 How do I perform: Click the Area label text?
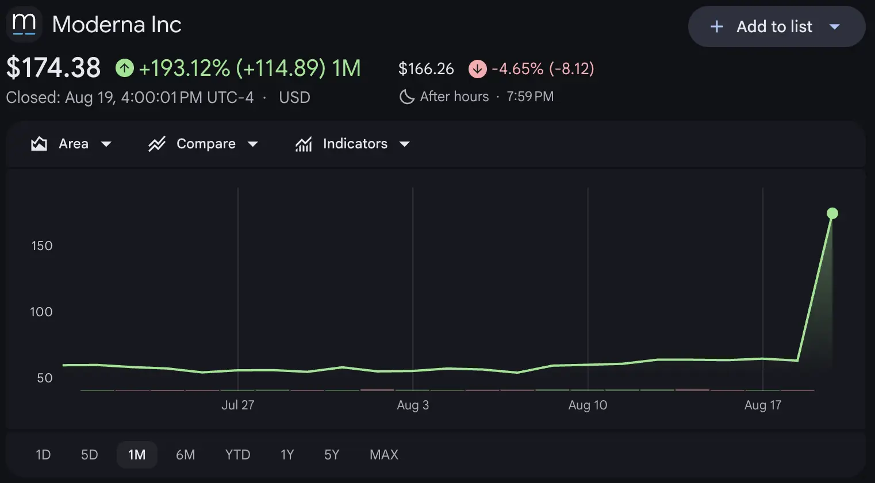(x=74, y=144)
